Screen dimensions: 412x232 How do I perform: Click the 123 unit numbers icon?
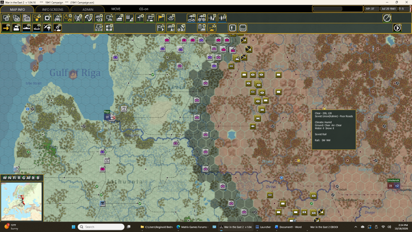(99, 18)
